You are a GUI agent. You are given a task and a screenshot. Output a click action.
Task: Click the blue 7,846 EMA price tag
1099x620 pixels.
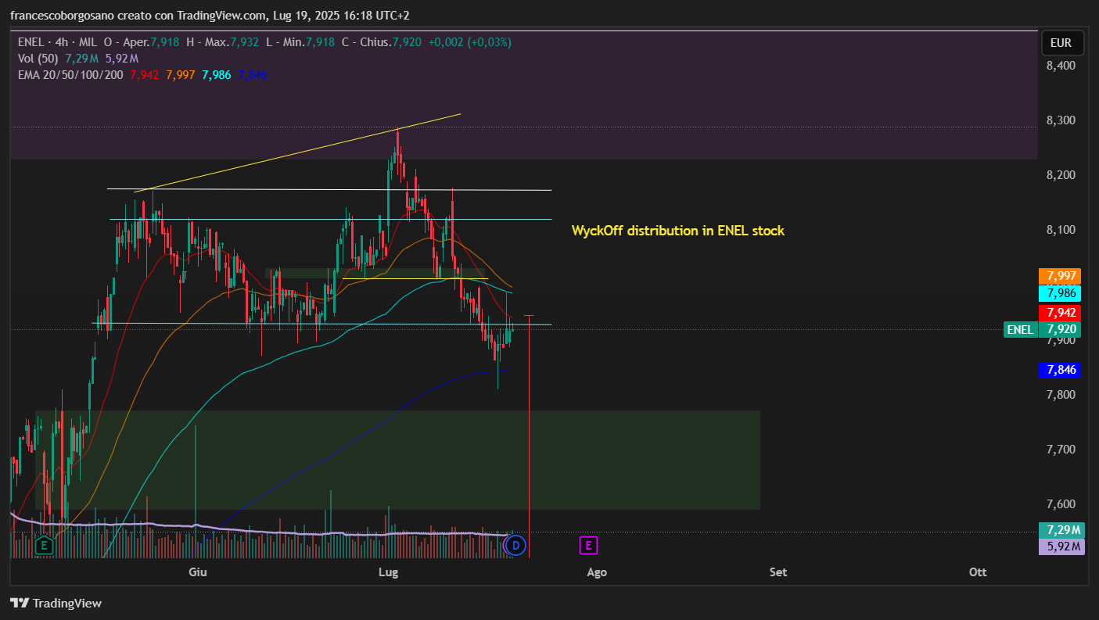coord(1060,370)
